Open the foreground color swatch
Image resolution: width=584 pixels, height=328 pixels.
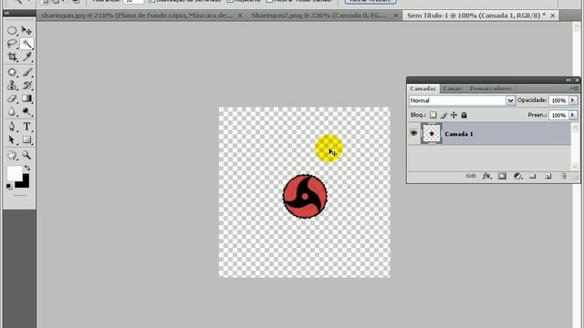click(15, 173)
